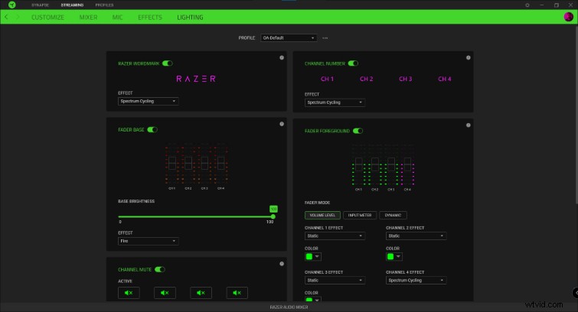Switch to the Synapse top tab
This screenshot has width=578, height=312.
pos(40,5)
